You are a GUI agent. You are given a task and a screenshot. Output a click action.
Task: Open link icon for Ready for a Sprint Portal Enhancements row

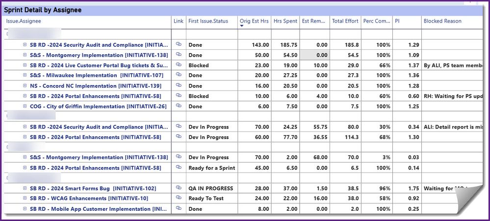[179, 167]
